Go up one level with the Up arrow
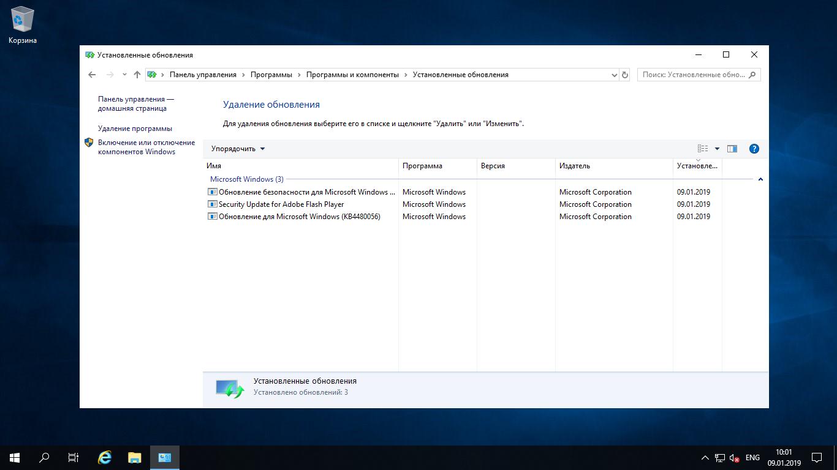Screen dimensions: 837x470 pyautogui.click(x=137, y=75)
